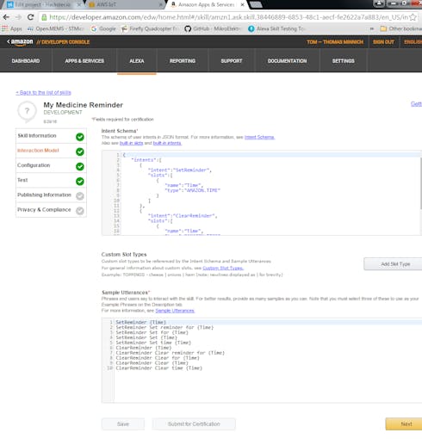Click the "intent":"ClearReminder" line

183,216
